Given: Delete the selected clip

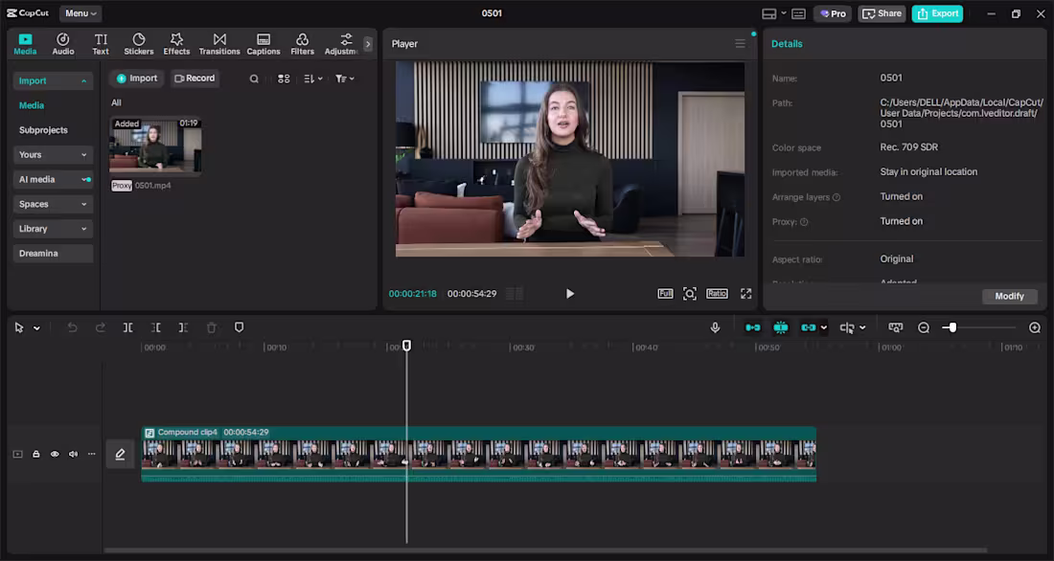Looking at the screenshot, I should click(211, 327).
